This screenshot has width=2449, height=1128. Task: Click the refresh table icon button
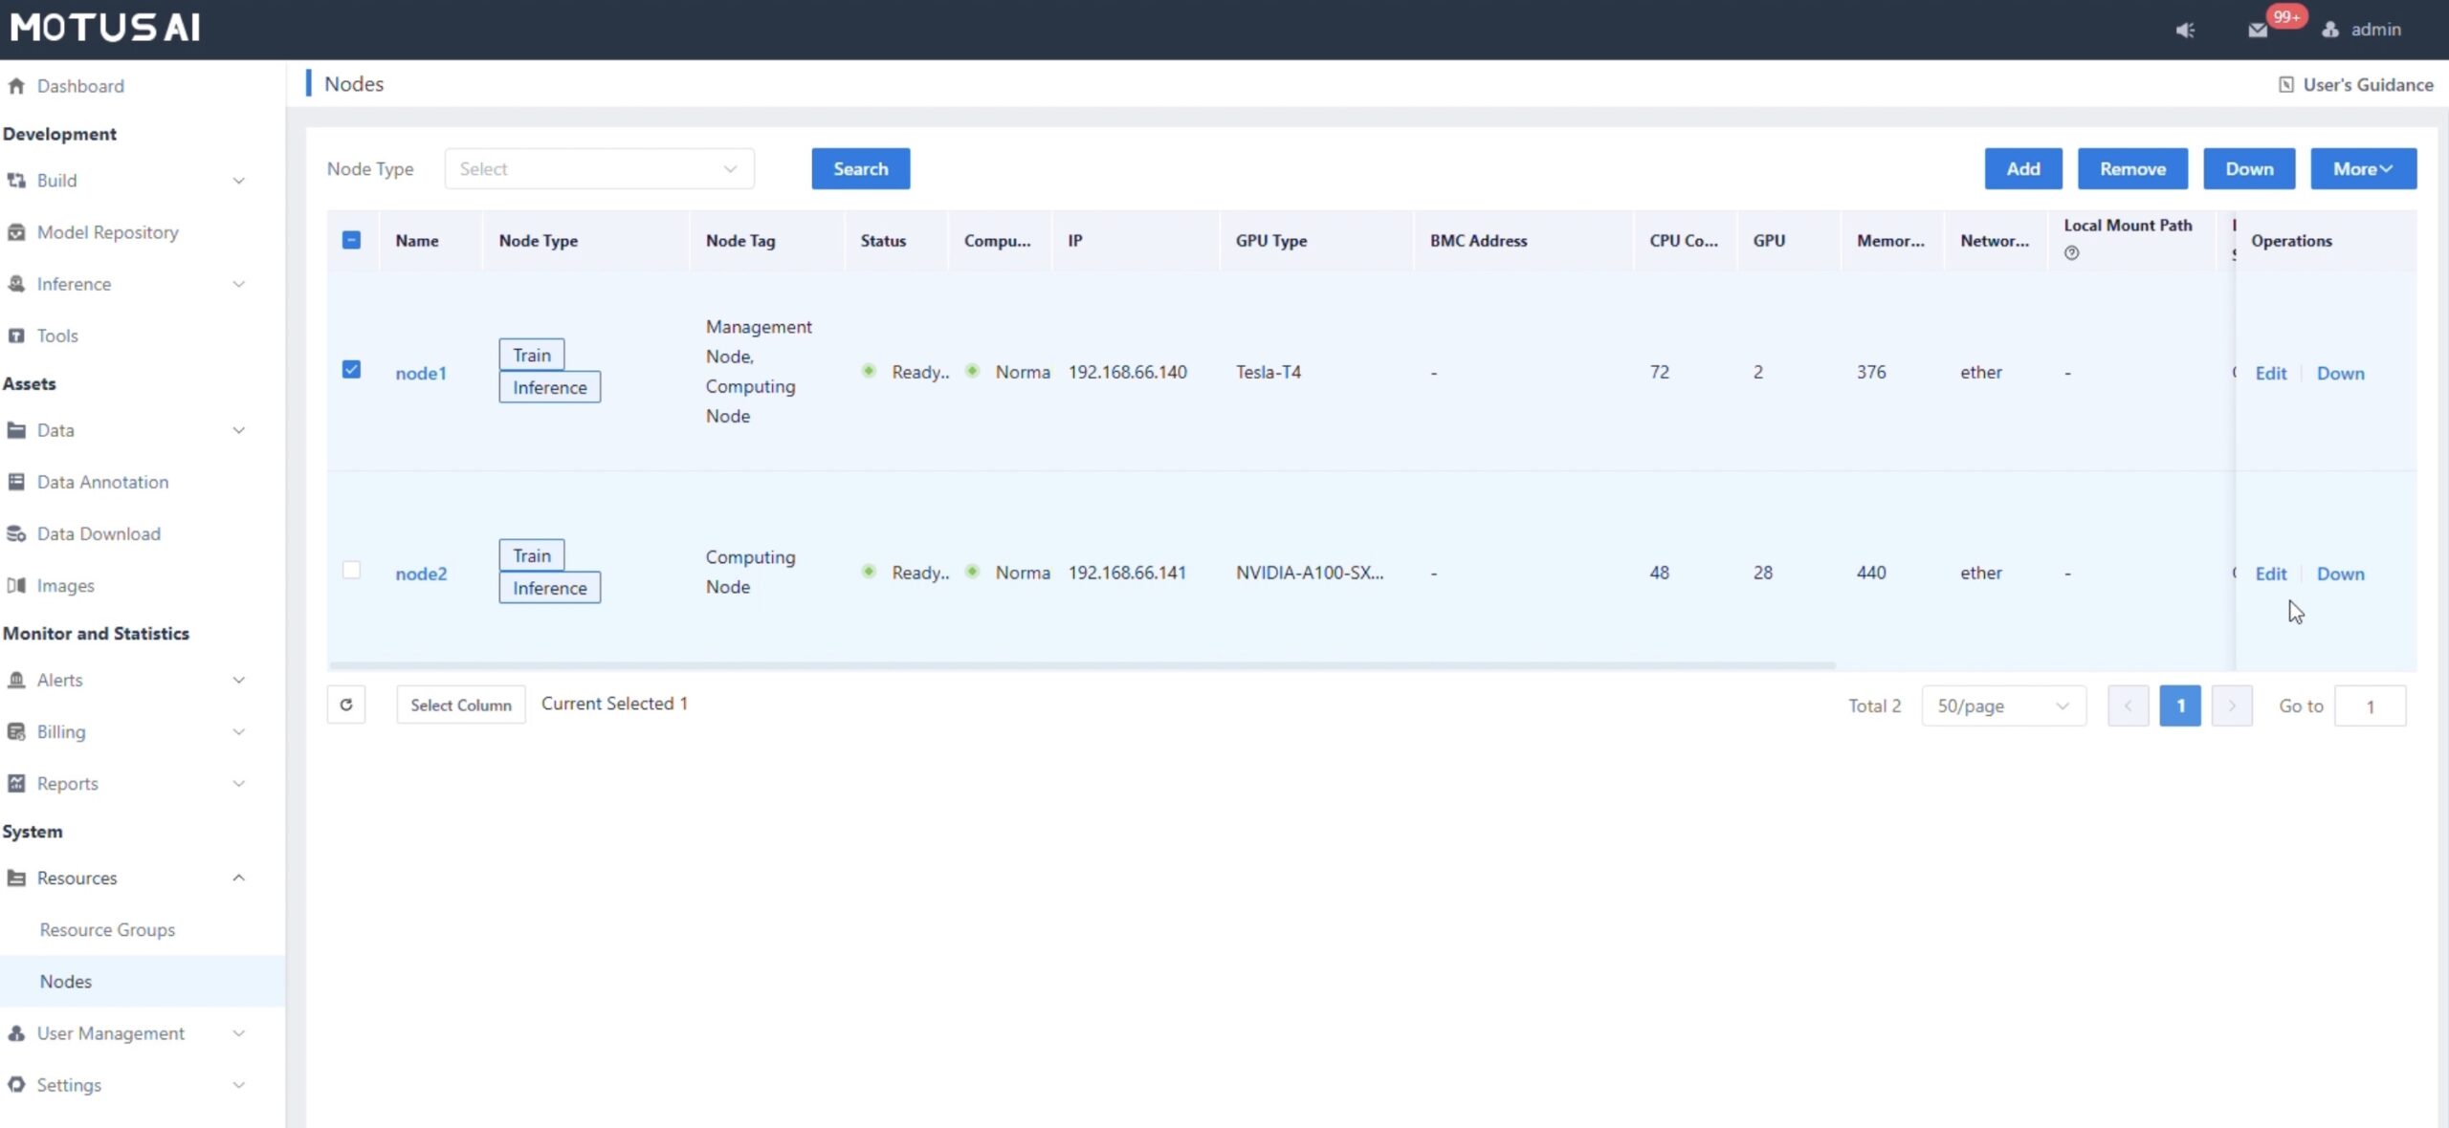pyautogui.click(x=346, y=705)
